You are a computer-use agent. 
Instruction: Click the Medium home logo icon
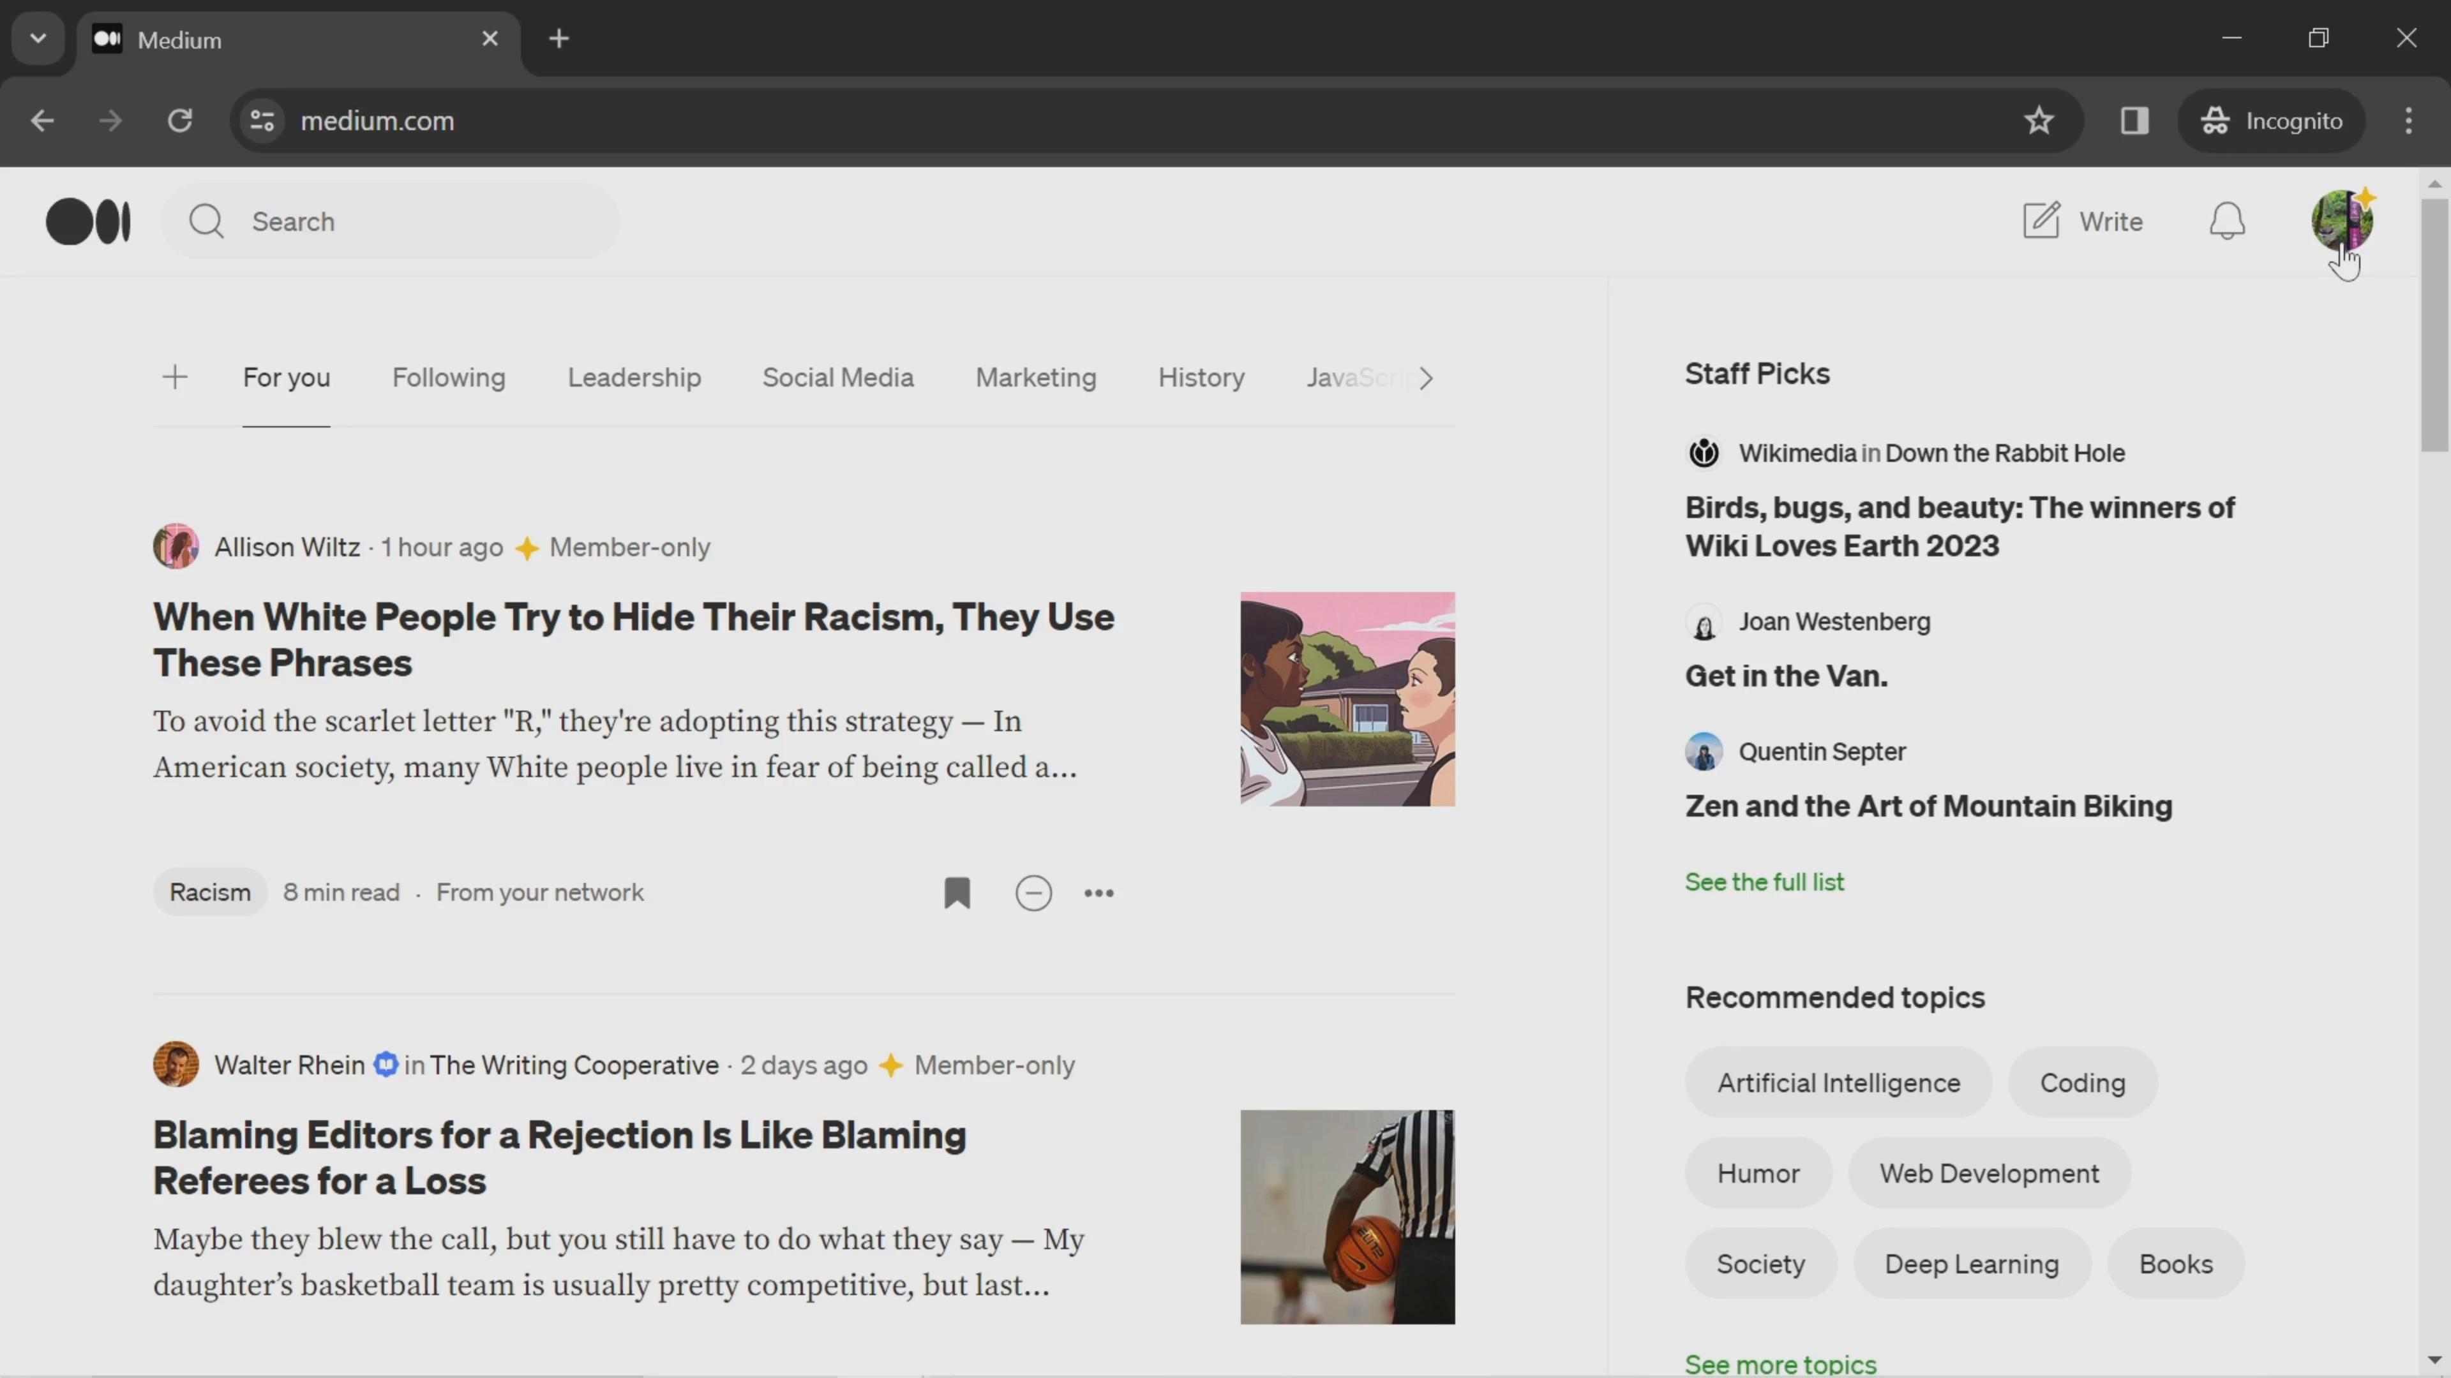click(87, 220)
